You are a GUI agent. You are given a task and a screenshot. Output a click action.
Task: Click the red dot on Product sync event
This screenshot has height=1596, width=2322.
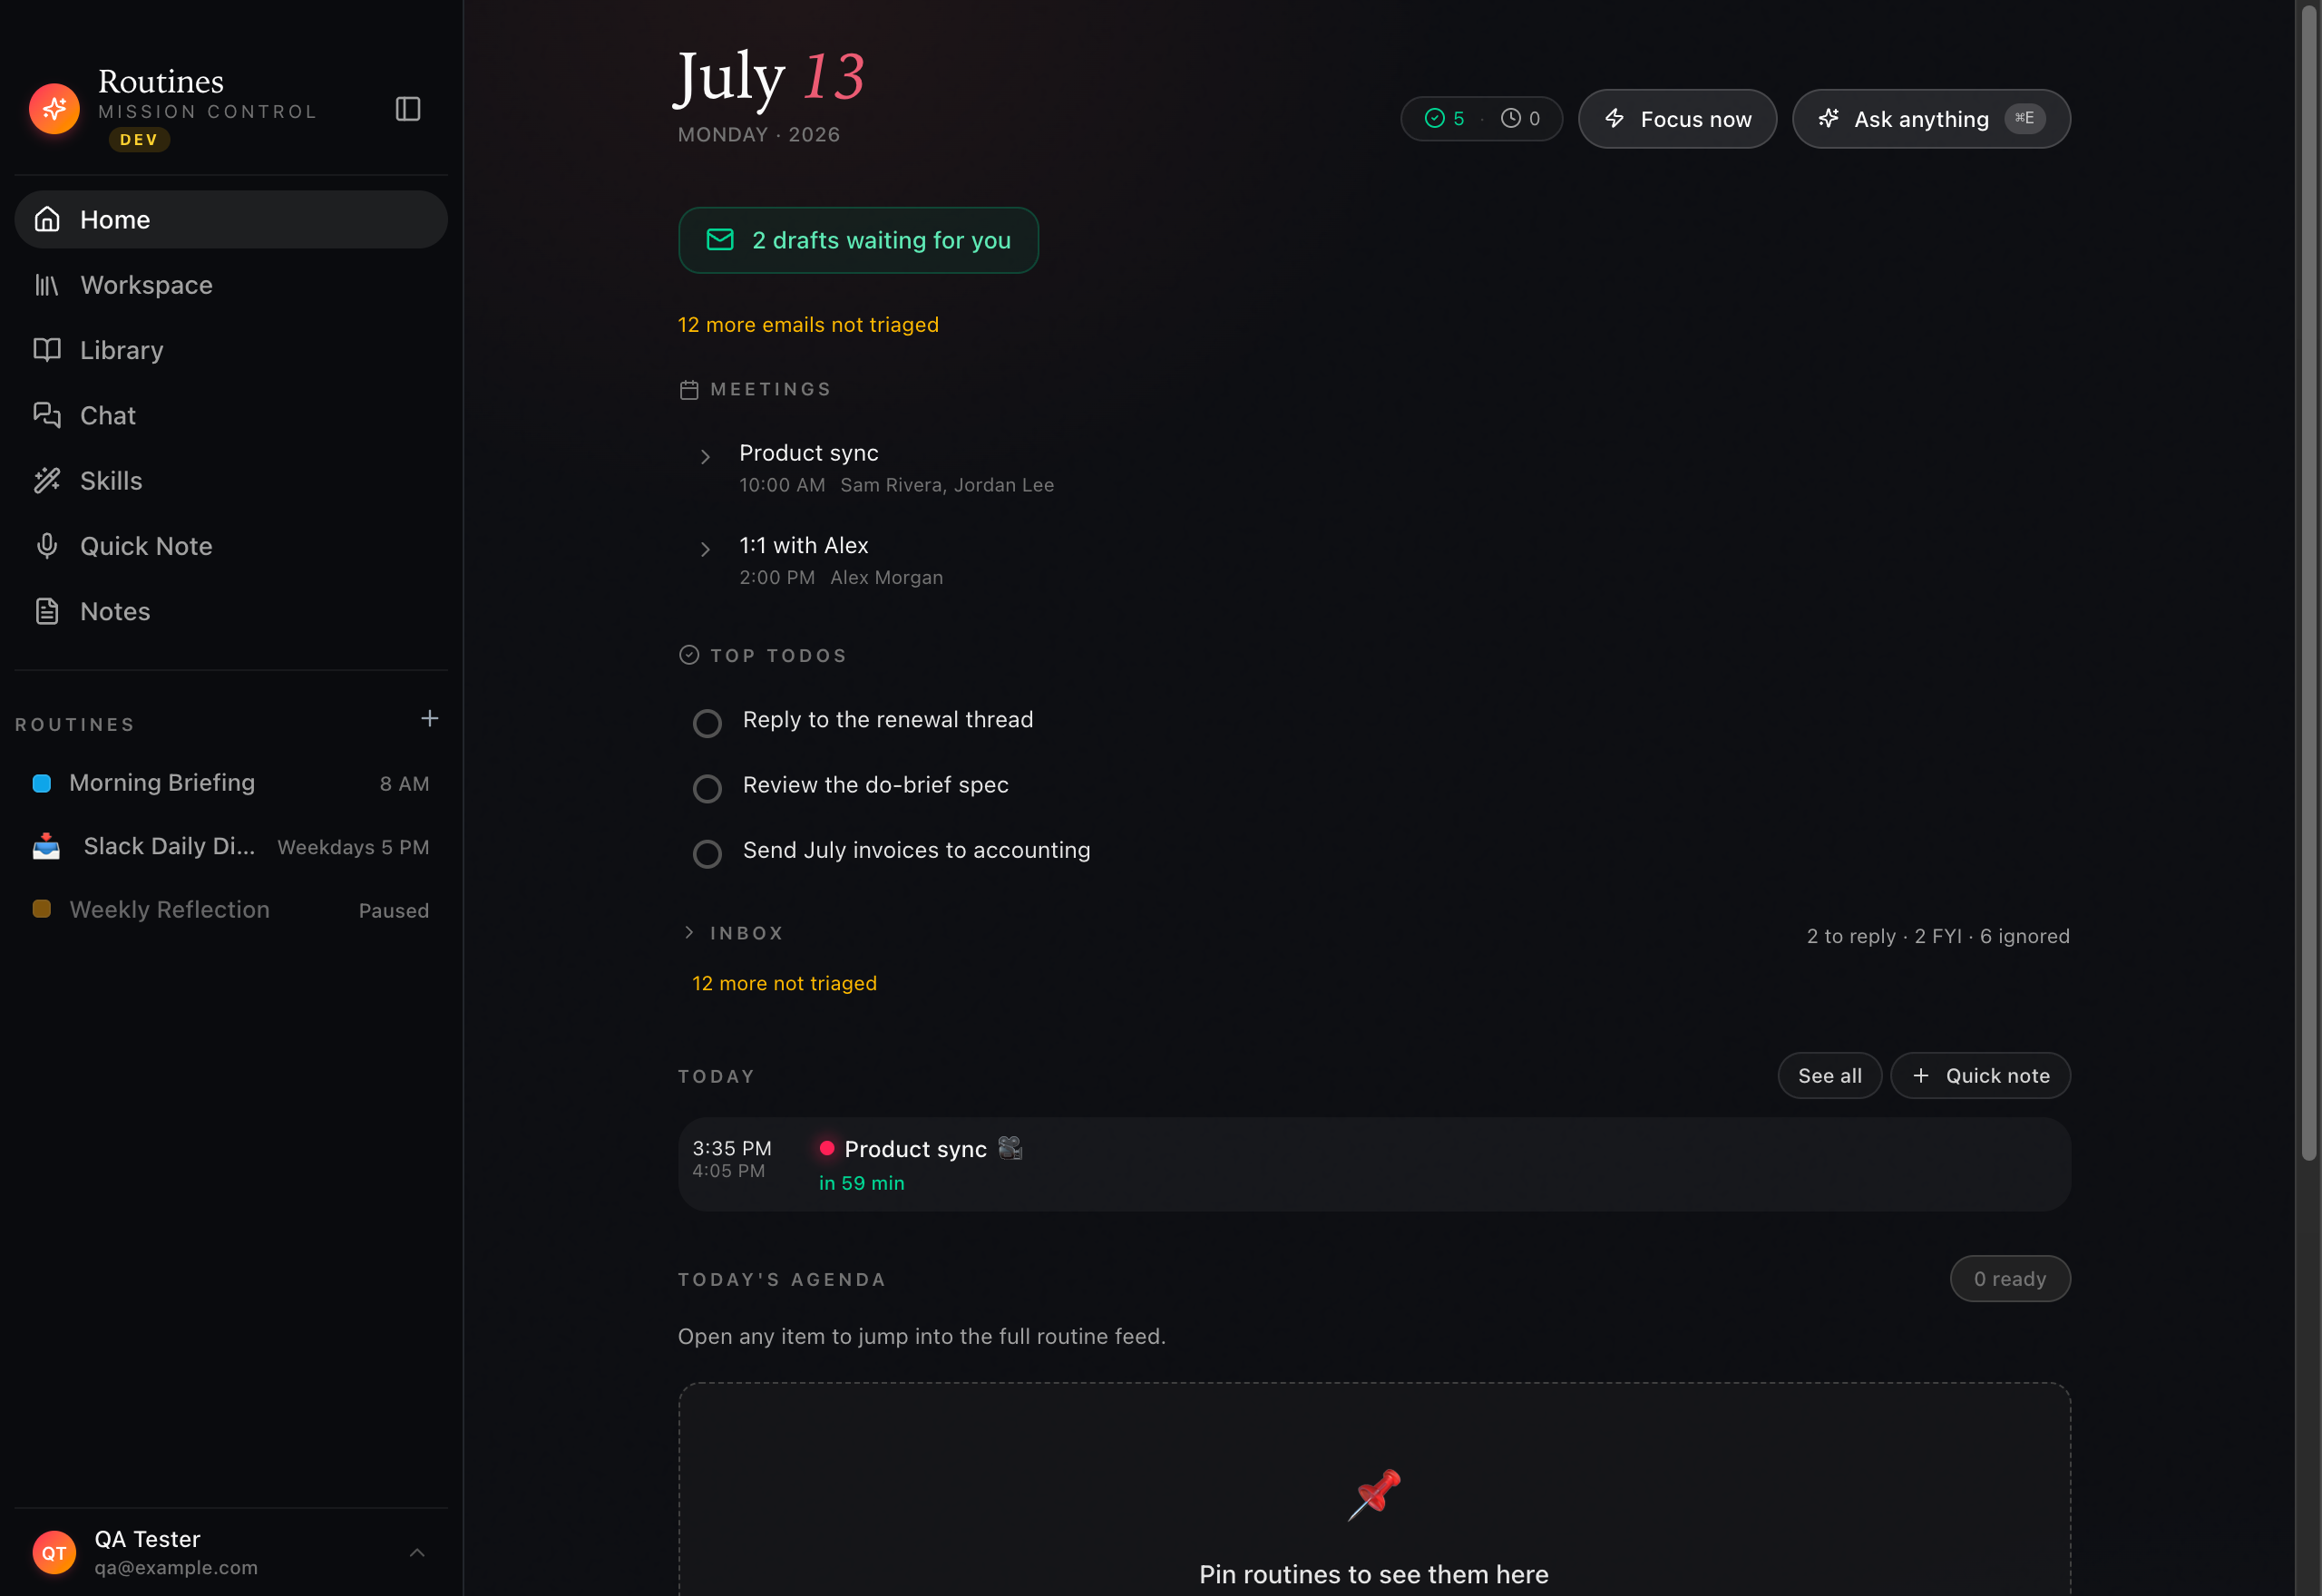point(827,1148)
